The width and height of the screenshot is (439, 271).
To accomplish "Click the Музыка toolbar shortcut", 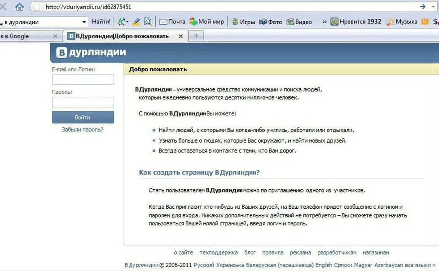I will 402,22.
